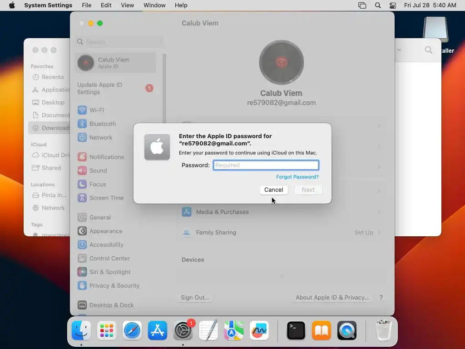
Task: Open About Apple ID & Privacy...
Action: [x=332, y=298]
